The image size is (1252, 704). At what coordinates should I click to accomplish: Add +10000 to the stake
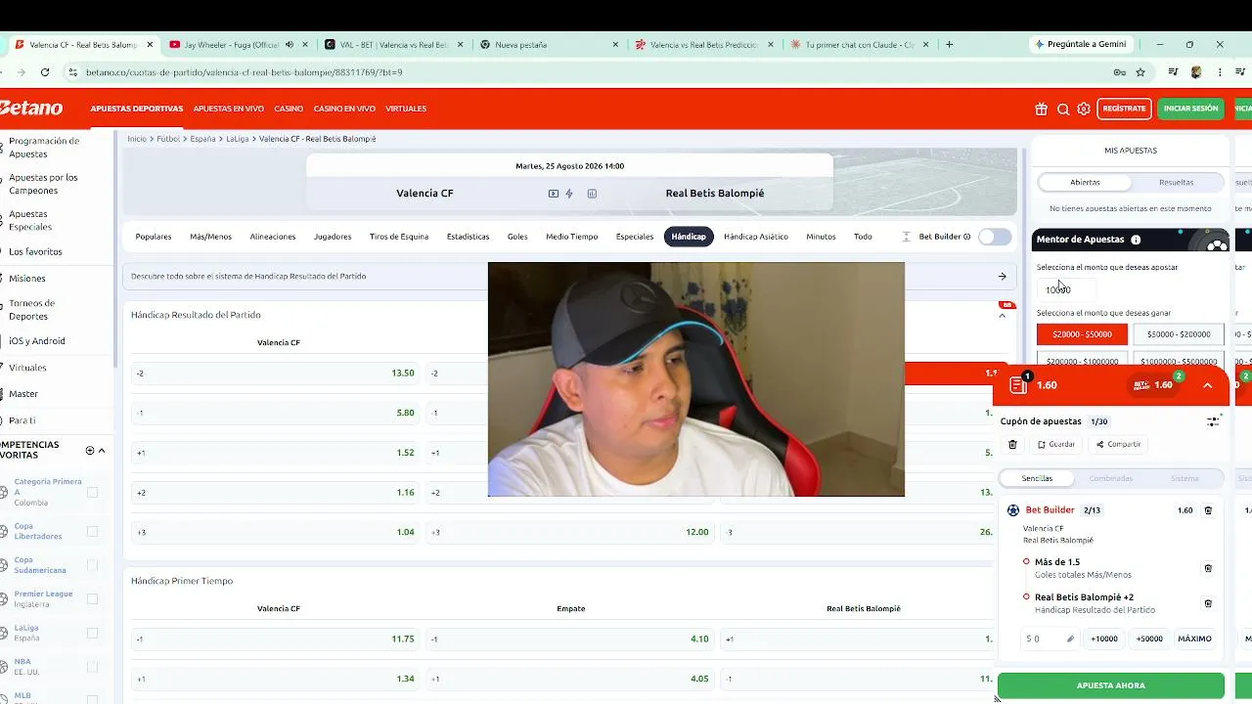[x=1104, y=639]
